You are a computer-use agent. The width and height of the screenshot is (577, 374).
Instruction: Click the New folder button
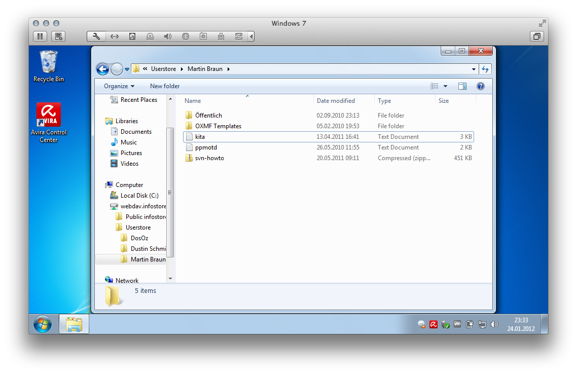point(165,86)
